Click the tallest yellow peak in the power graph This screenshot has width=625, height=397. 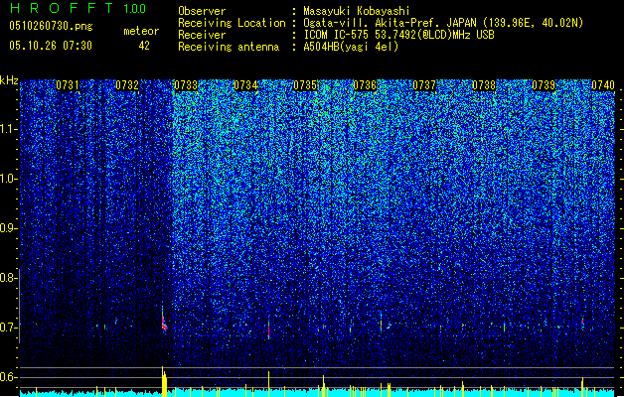point(164,381)
